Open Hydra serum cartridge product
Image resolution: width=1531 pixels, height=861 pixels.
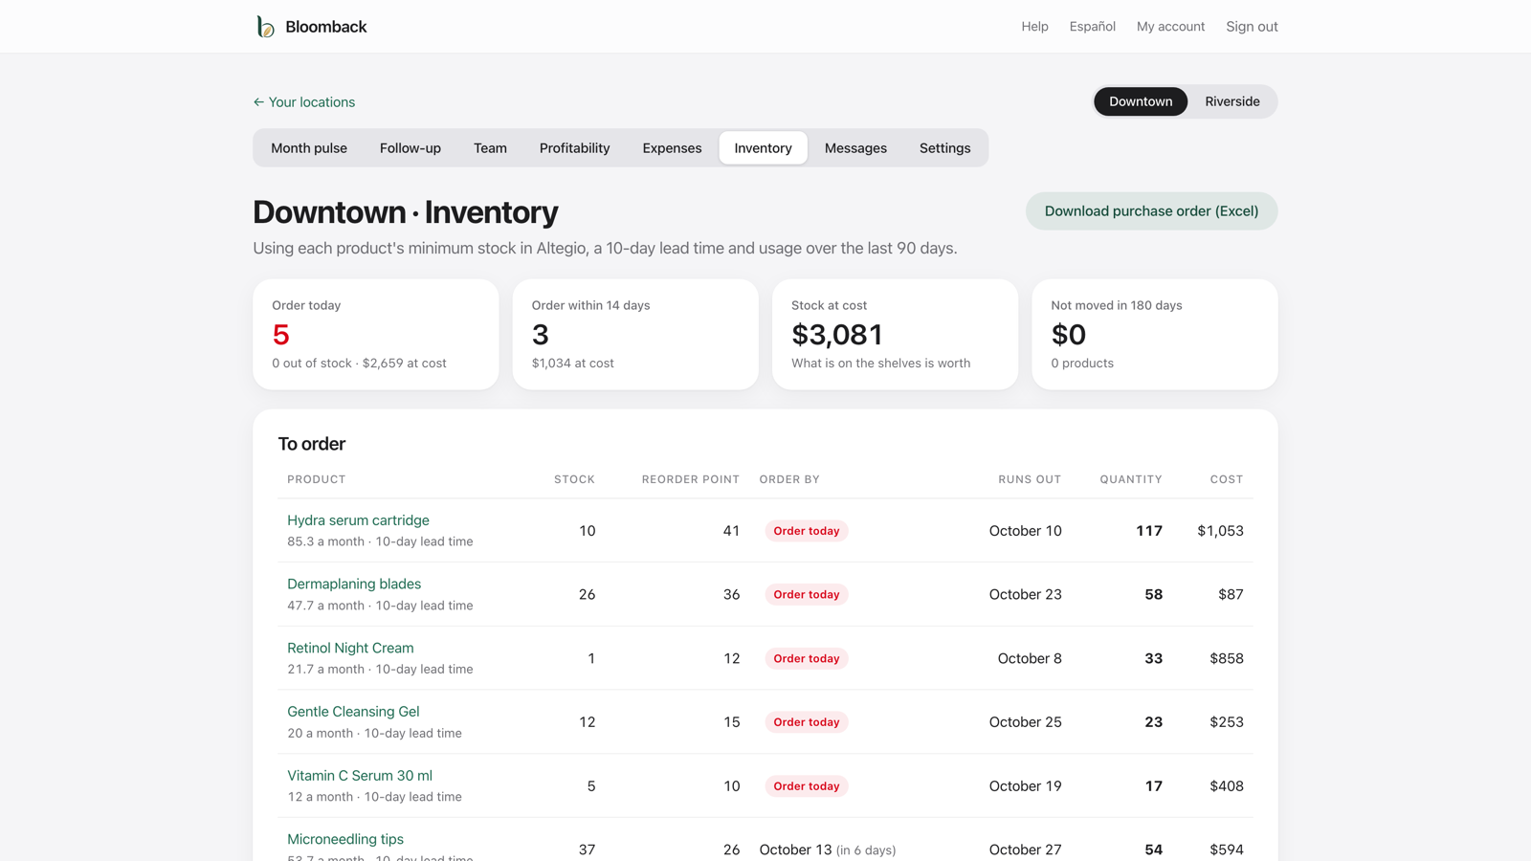(x=358, y=520)
